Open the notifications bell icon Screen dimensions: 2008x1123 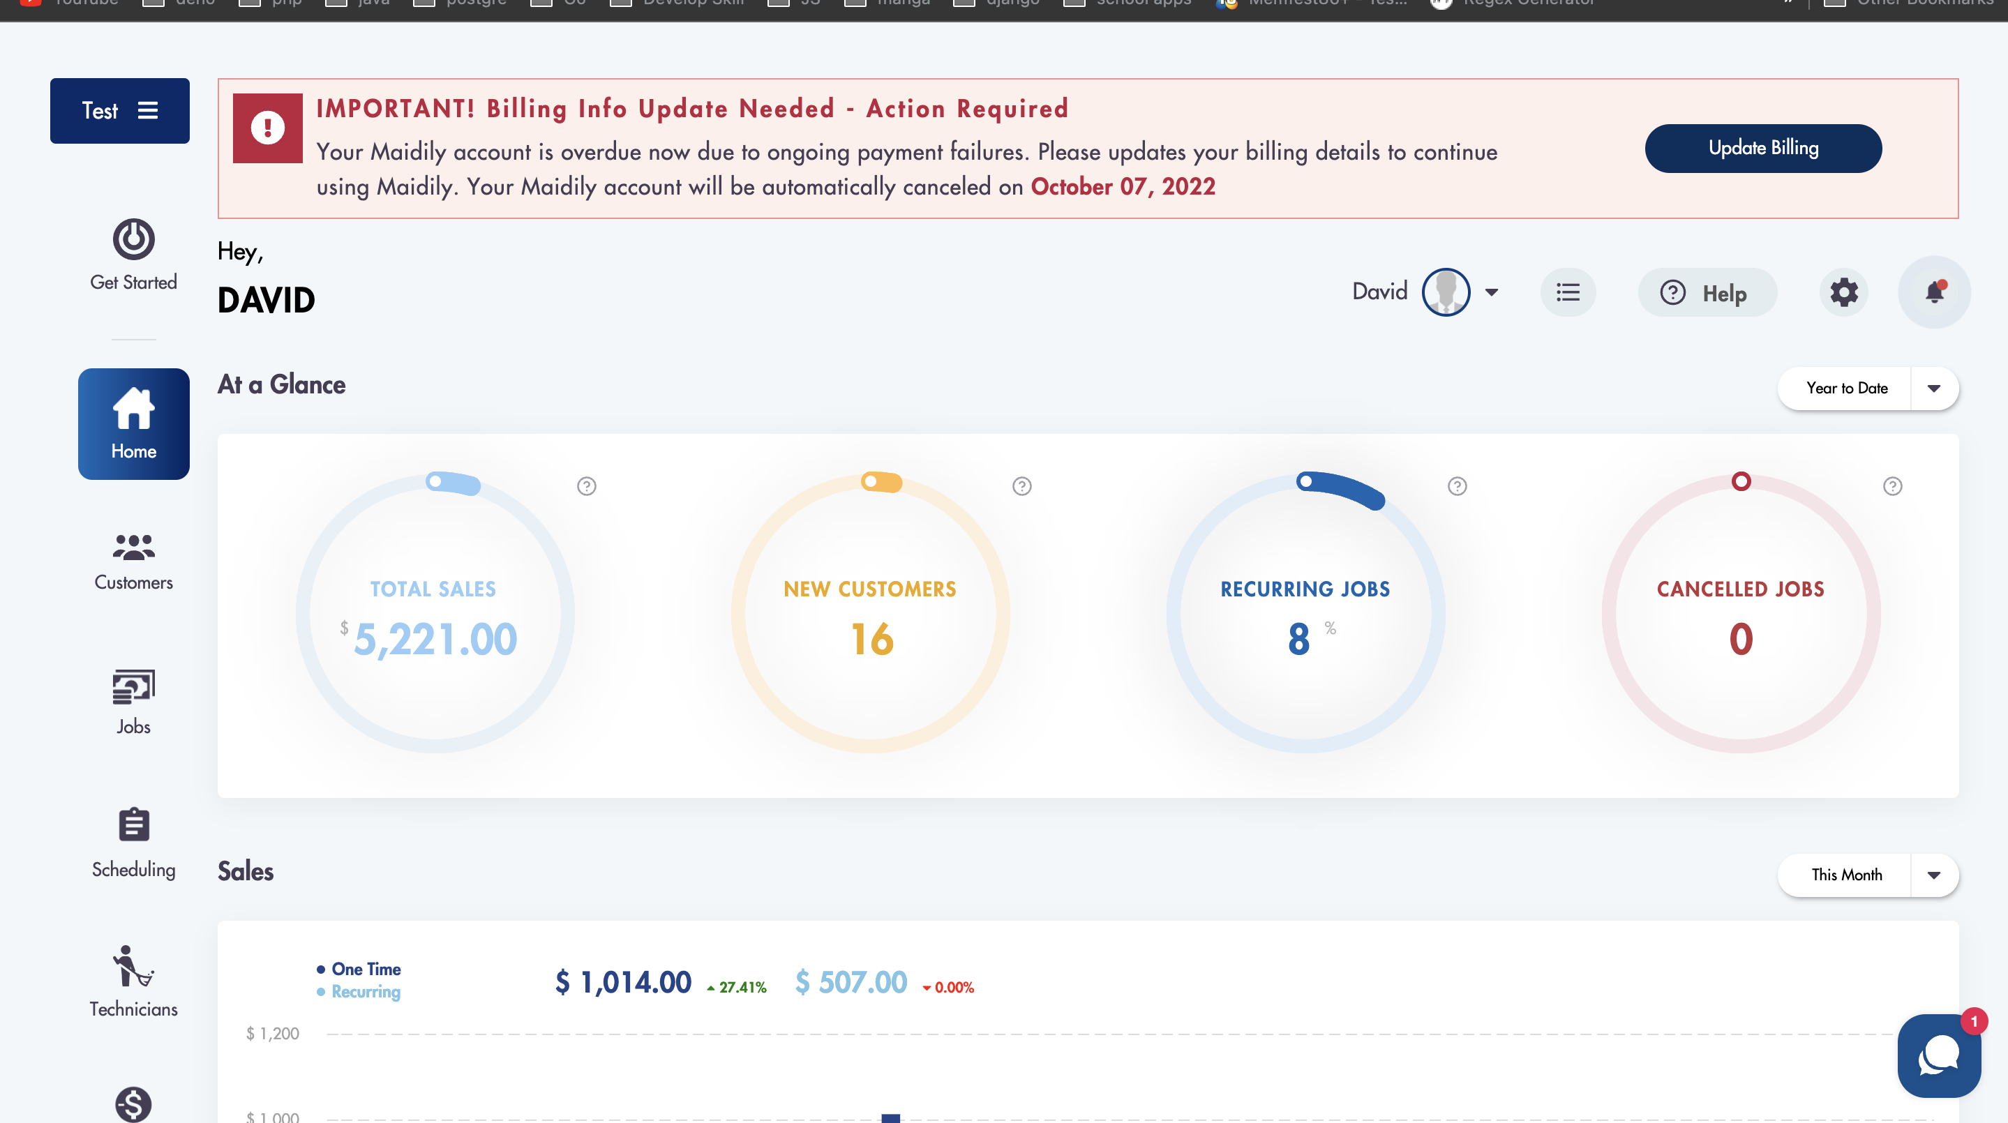pyautogui.click(x=1934, y=292)
